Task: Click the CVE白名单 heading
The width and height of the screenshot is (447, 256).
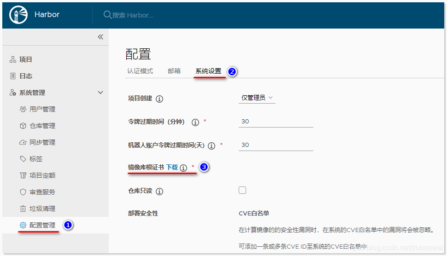Action: pyautogui.click(x=254, y=213)
